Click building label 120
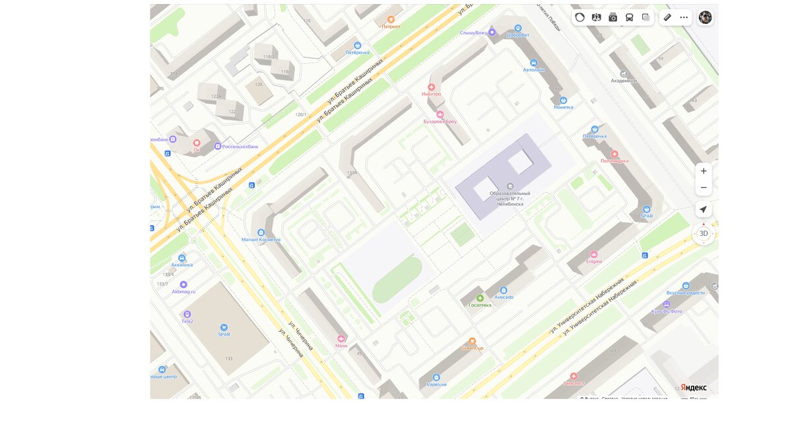 click(x=259, y=85)
